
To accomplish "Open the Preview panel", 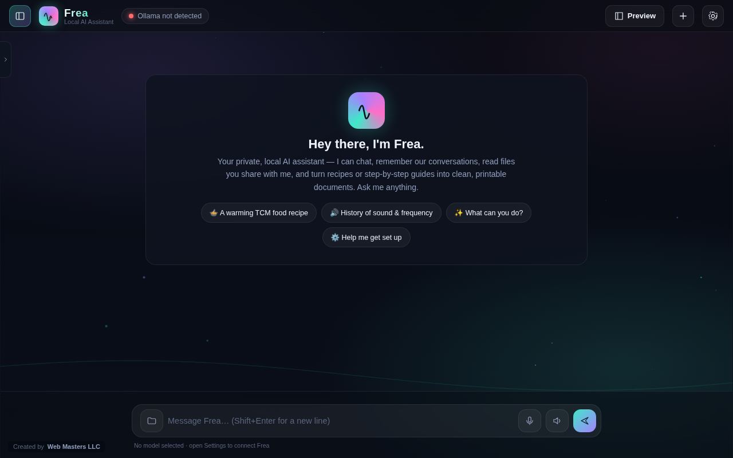I will coord(635,16).
